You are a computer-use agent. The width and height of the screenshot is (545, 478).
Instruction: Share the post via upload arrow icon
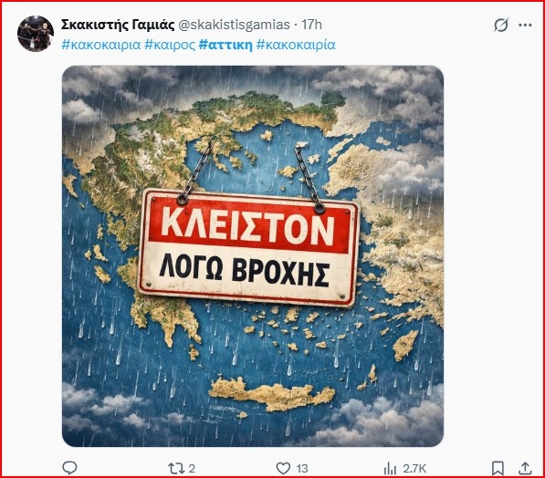[x=525, y=468]
